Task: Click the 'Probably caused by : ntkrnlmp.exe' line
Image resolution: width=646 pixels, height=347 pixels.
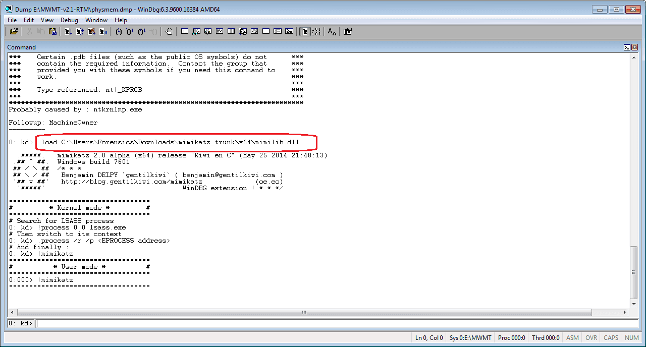Action: (x=76, y=109)
